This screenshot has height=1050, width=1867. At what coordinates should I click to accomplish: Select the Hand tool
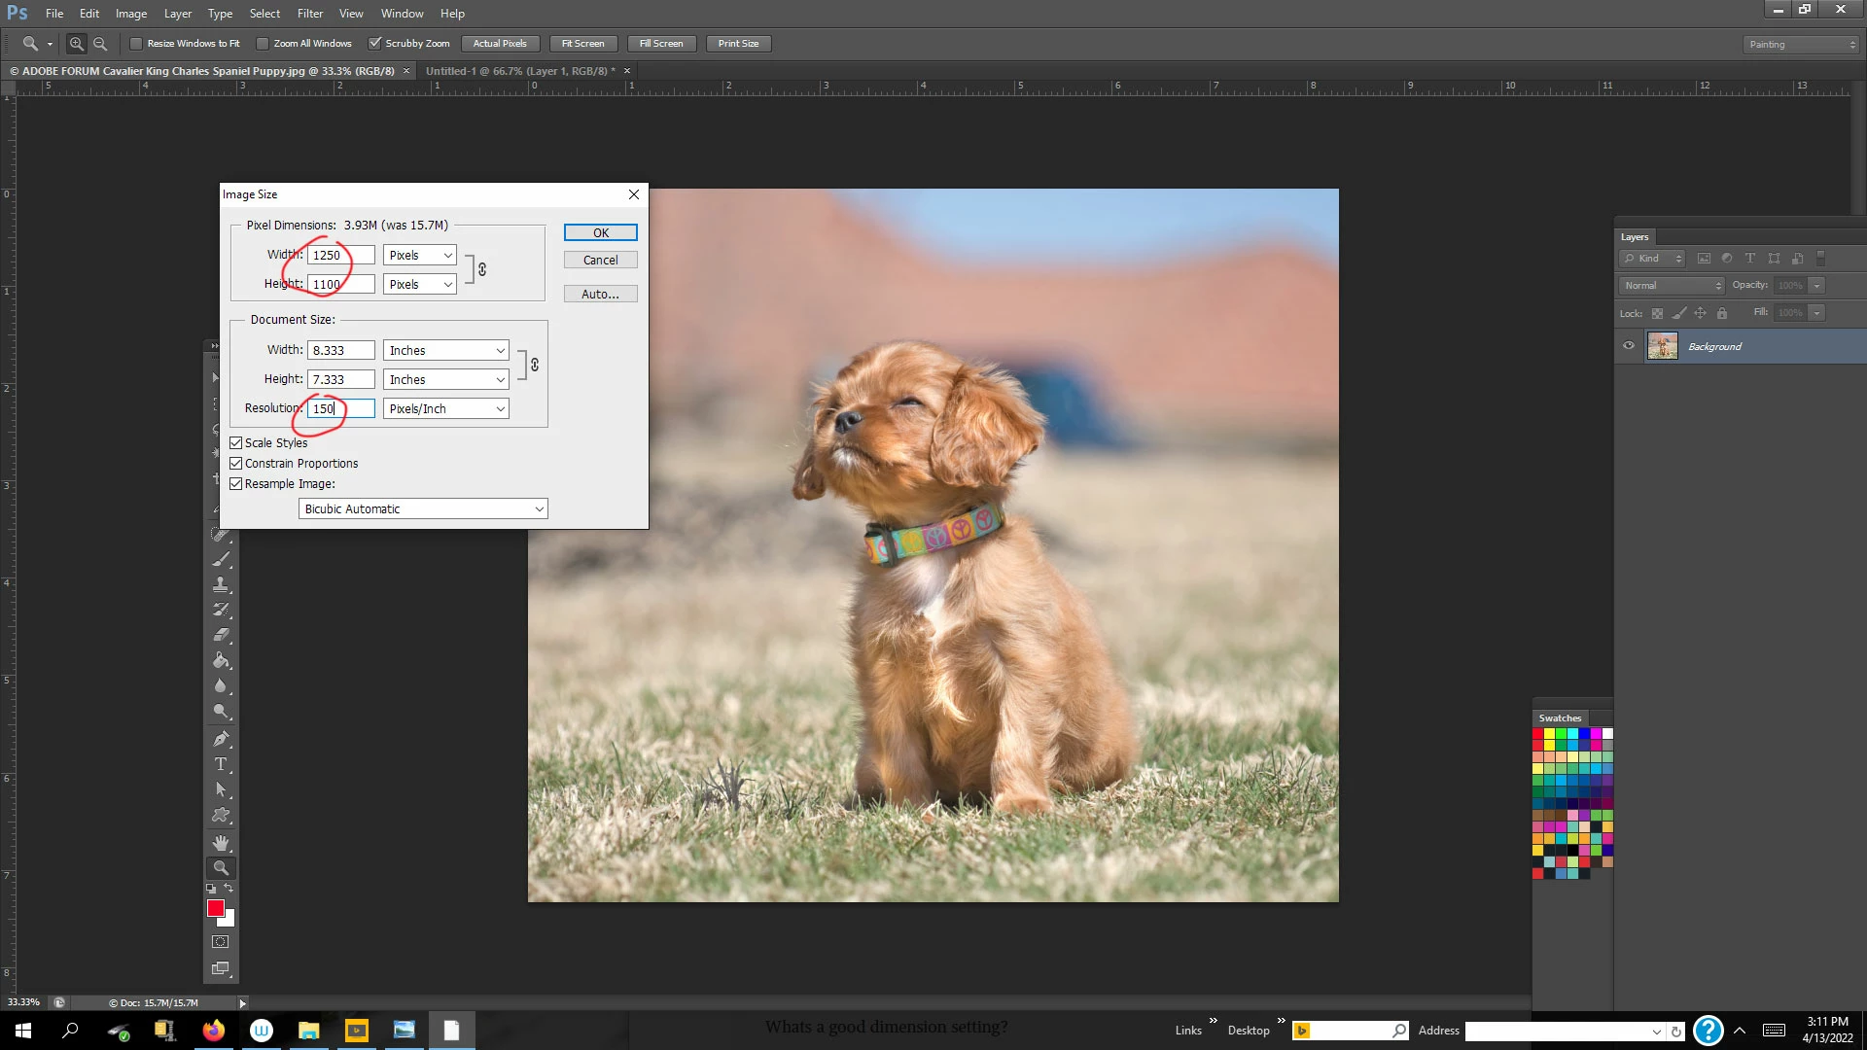[x=222, y=842]
